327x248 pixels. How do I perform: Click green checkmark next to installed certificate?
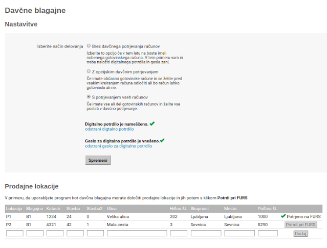click(152, 123)
